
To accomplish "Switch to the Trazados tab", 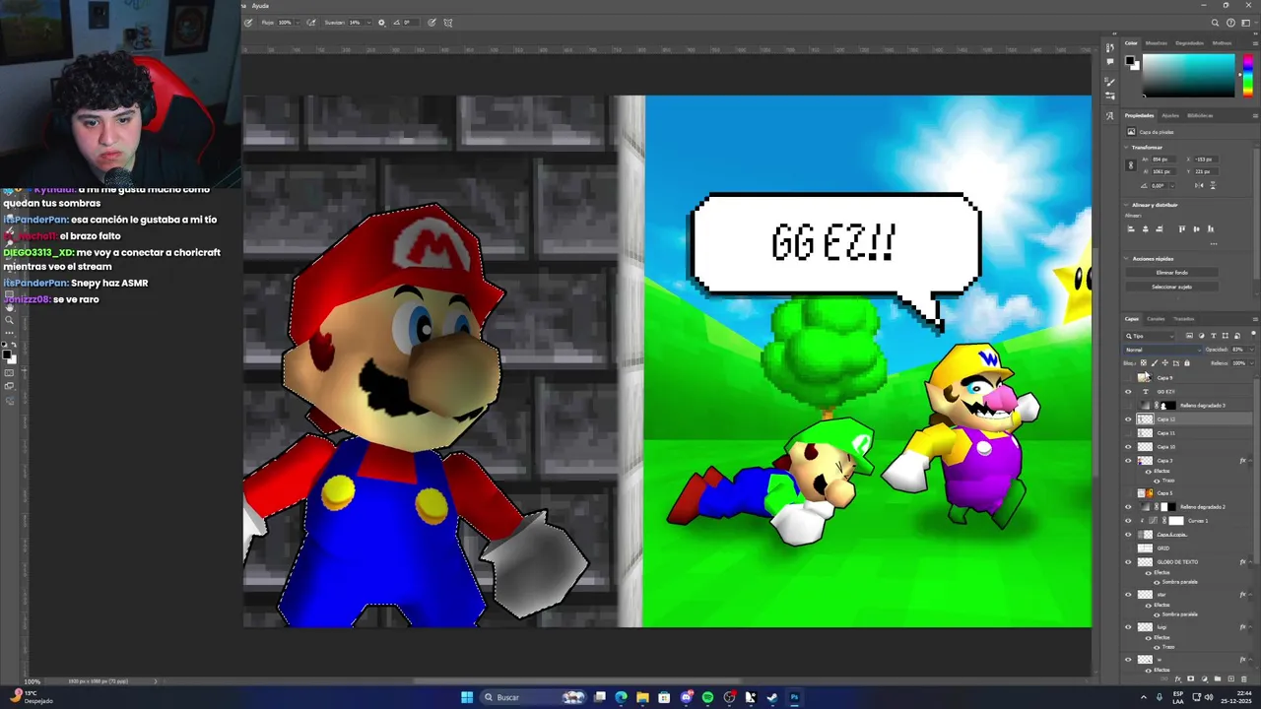I will pos(1183,318).
